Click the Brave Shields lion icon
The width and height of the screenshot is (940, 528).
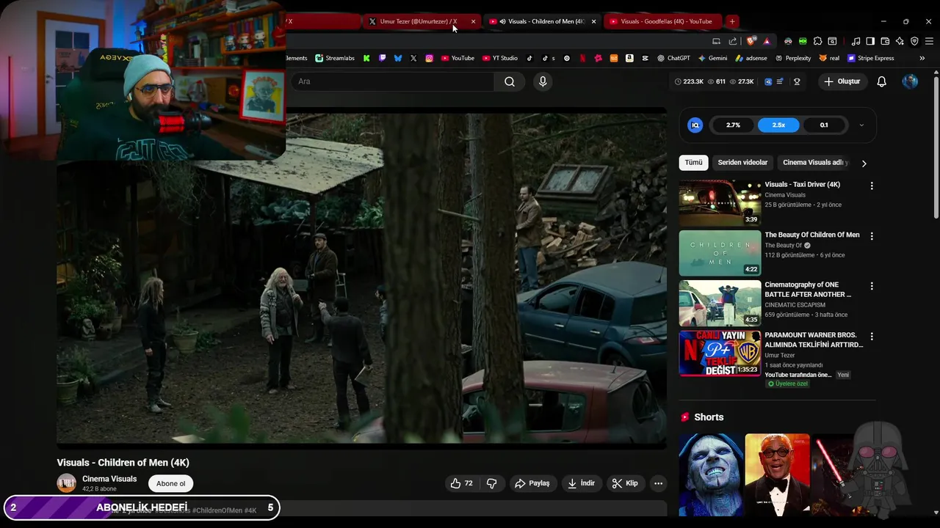click(750, 41)
